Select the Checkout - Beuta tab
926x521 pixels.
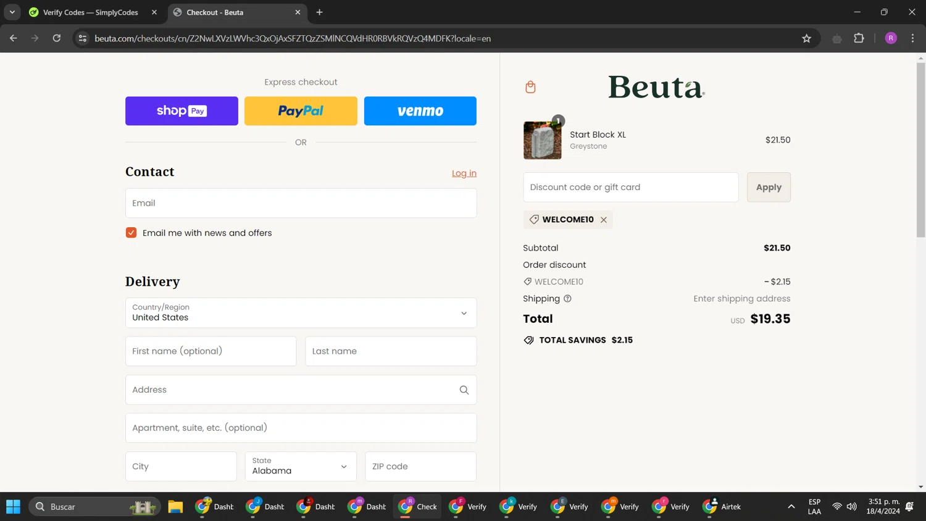237,12
